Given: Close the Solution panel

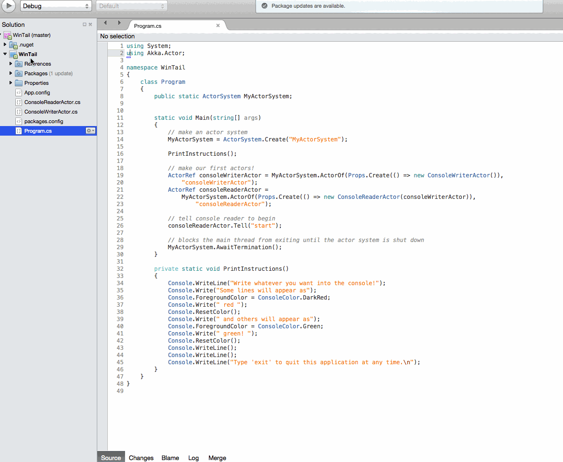Looking at the screenshot, I should click(90, 24).
